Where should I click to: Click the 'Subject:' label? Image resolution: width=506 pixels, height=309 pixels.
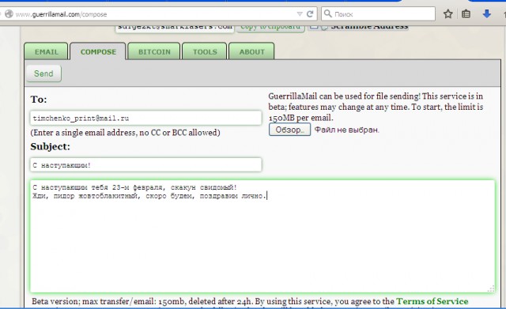pyautogui.click(x=50, y=147)
